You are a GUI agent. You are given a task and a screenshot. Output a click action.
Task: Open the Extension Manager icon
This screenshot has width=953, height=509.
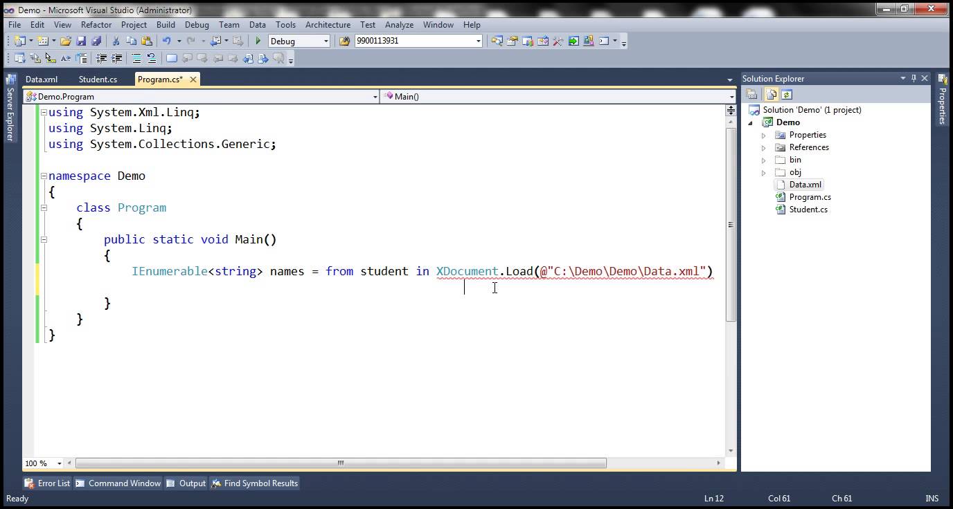point(588,41)
